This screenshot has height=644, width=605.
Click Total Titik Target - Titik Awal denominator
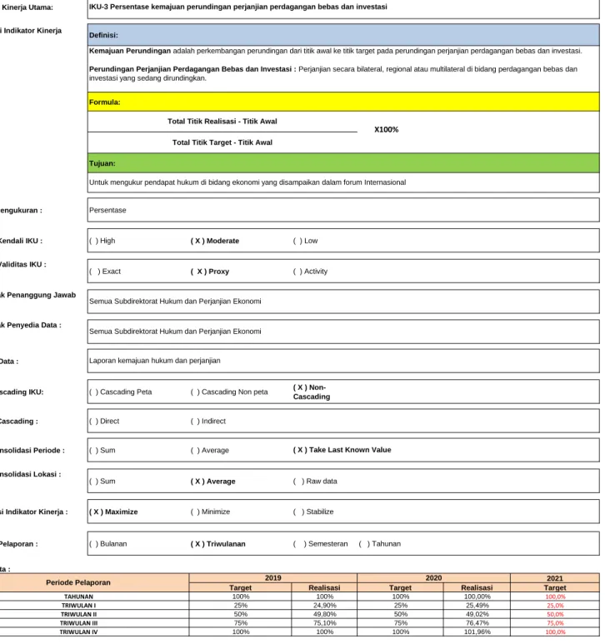[222, 142]
